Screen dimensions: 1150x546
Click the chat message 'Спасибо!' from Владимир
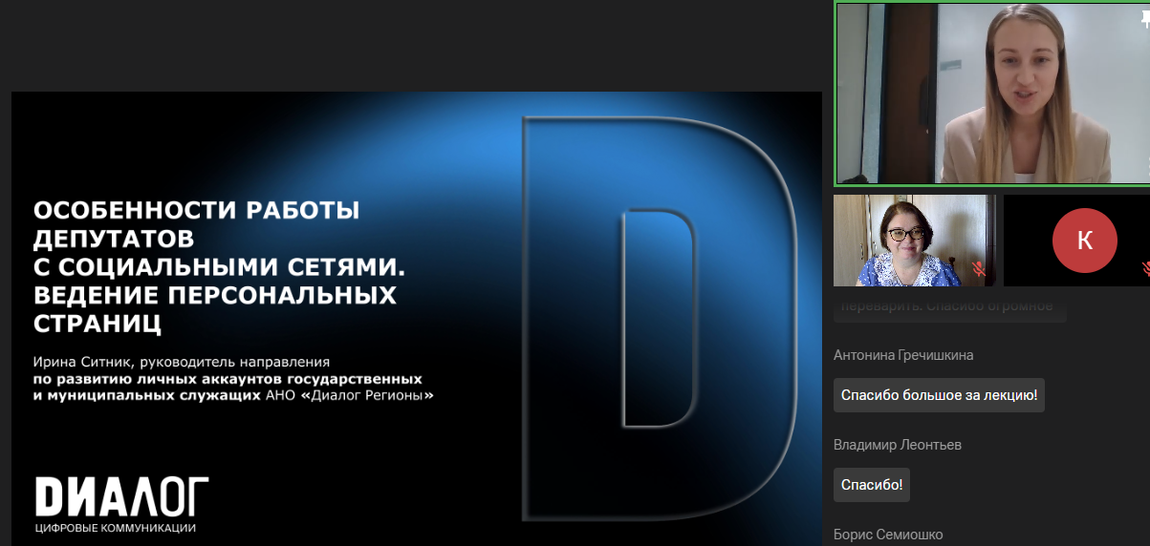pos(872,485)
